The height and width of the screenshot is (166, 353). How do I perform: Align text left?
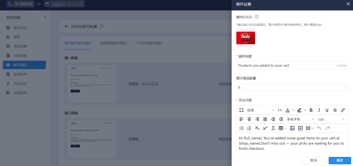(241, 119)
